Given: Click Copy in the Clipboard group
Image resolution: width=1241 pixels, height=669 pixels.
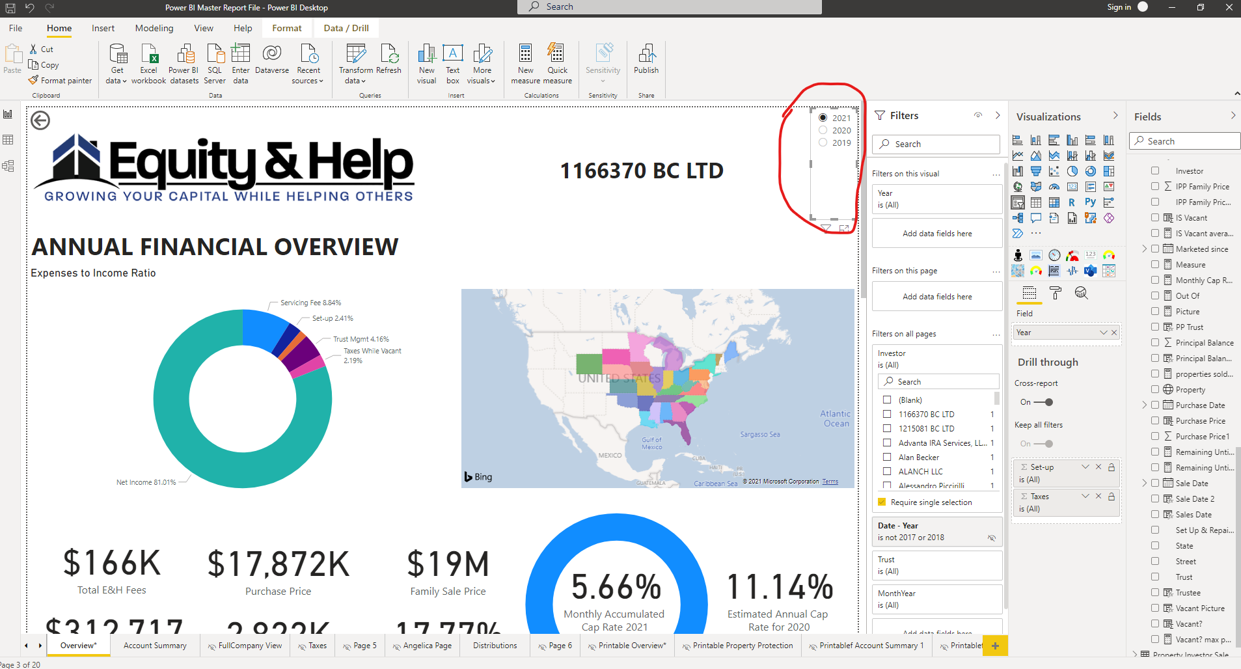Looking at the screenshot, I should pyautogui.click(x=44, y=65).
